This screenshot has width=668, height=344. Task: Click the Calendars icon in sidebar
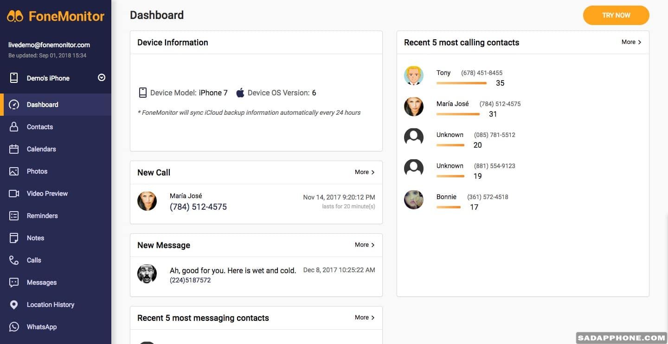(14, 149)
